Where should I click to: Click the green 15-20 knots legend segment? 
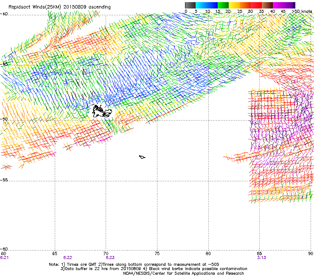pos(223,5)
